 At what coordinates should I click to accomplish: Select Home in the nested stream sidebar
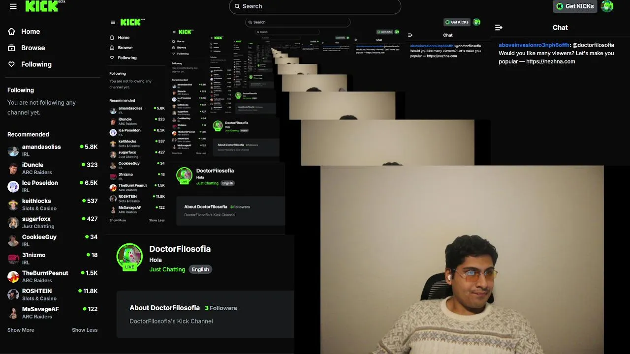124,37
